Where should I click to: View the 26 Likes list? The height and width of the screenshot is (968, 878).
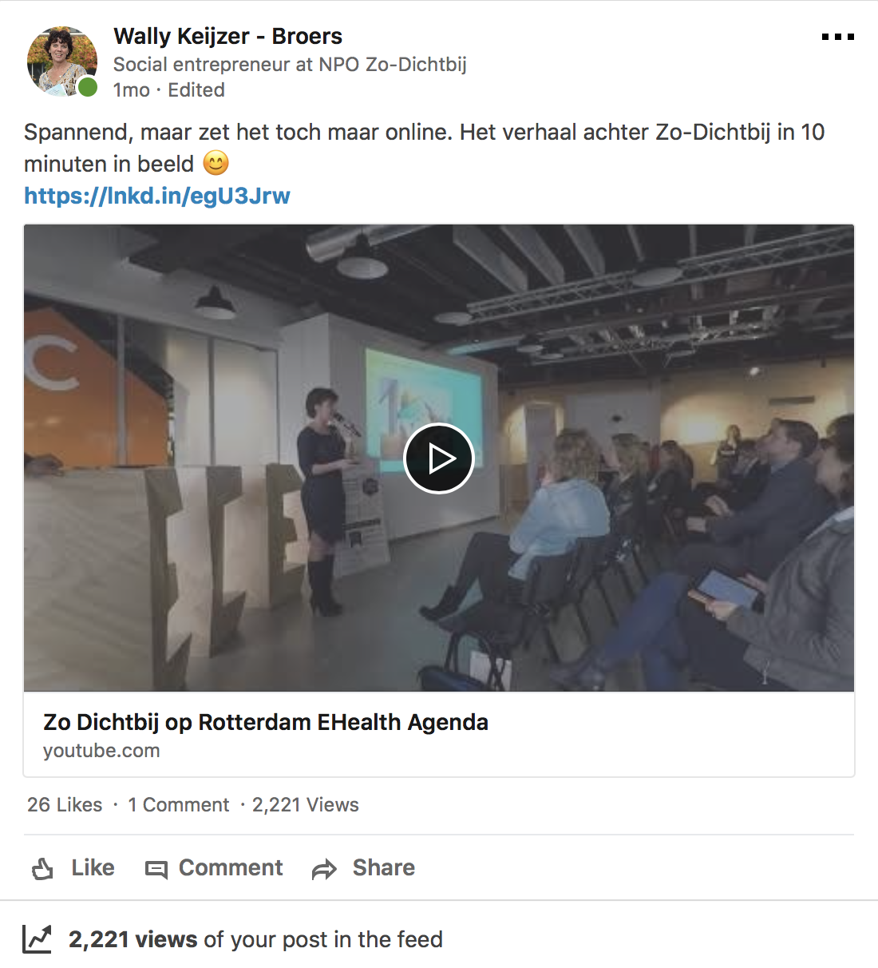pos(65,804)
